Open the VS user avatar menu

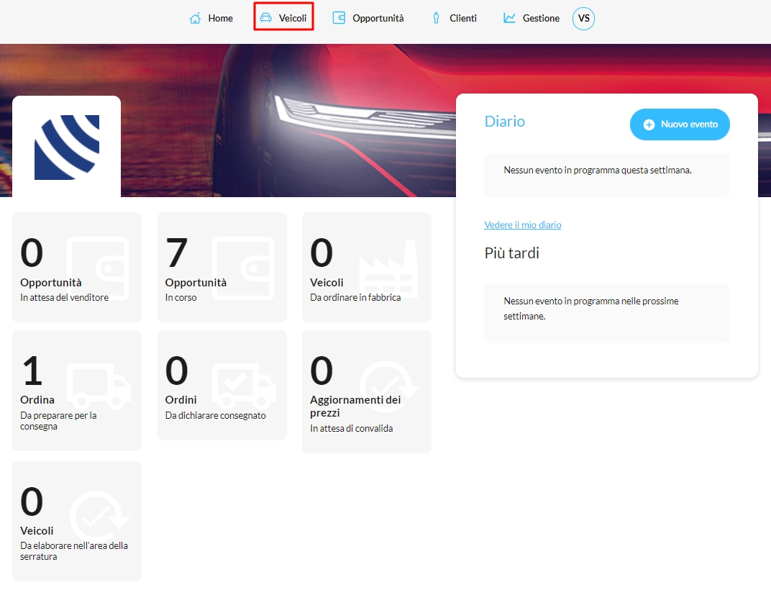[584, 19]
